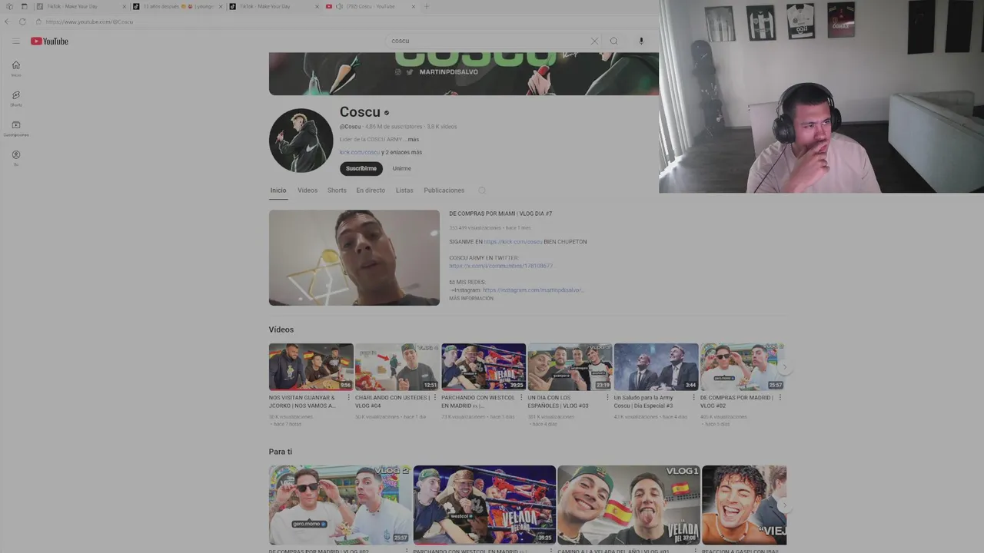Open the kick.com/coscu channel link
This screenshot has height=553, width=984.
pyautogui.click(x=359, y=152)
